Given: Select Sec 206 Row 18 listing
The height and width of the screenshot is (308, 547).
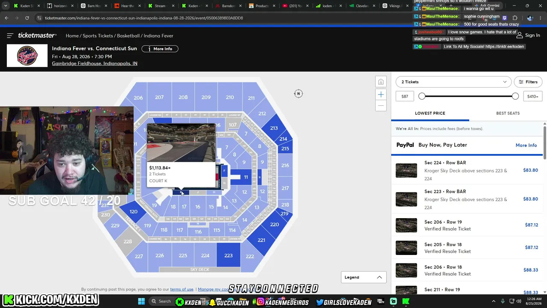Looking at the screenshot, I should 467,270.
